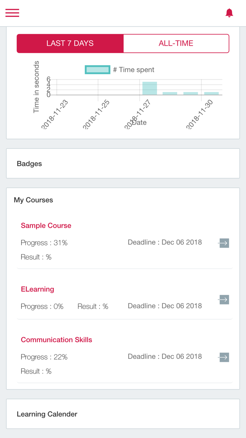Open ELearning course arrow icon
Viewport: 246px width, 438px height.
224,300
